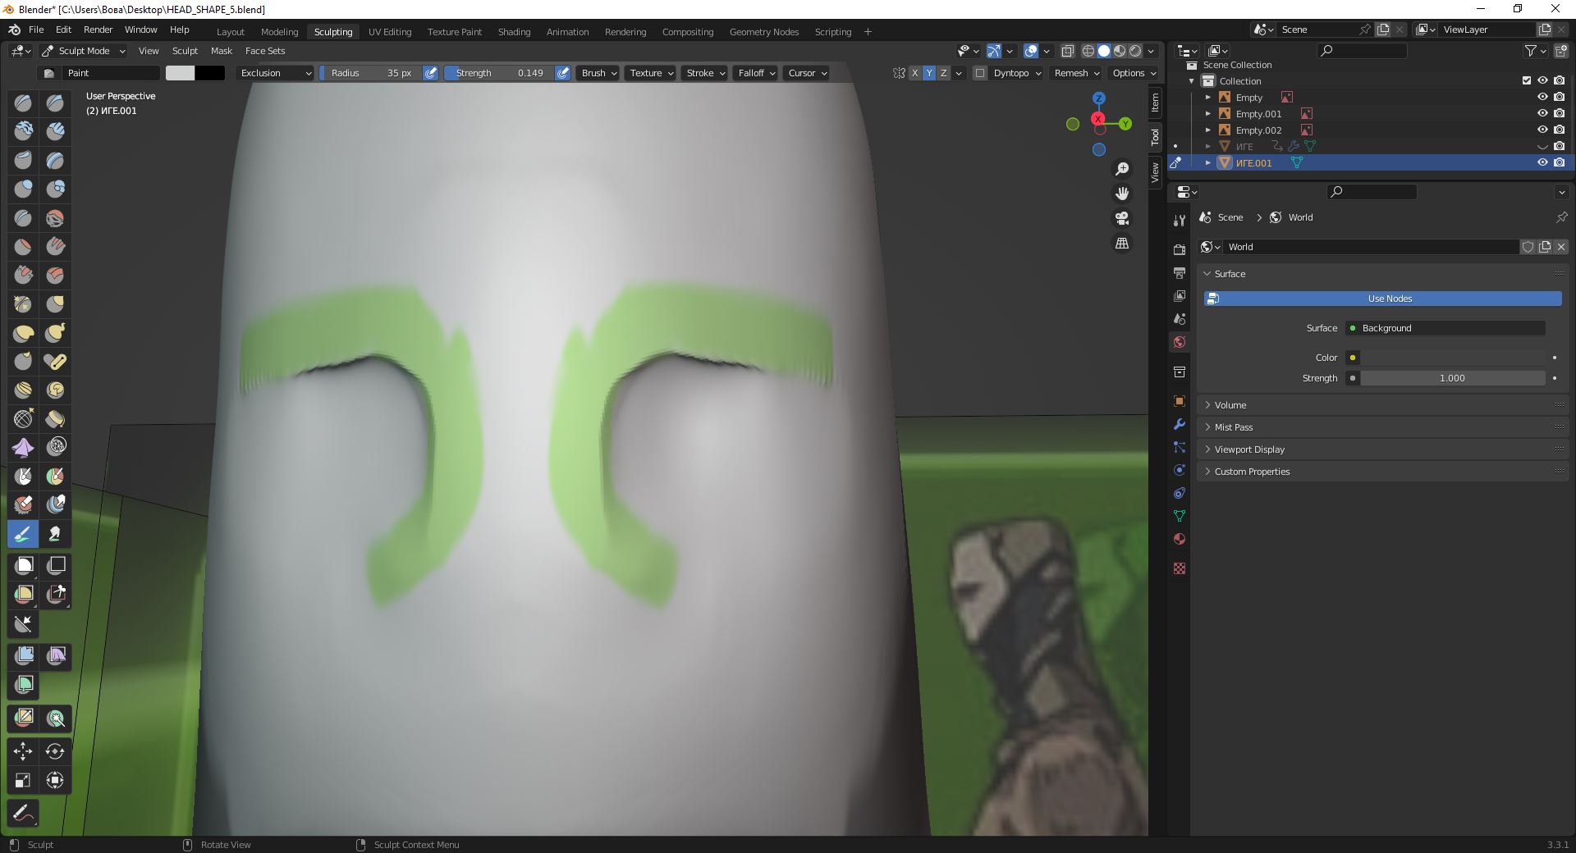Viewport: 1576px width, 853px height.
Task: Click the Background surface shader field
Action: click(1445, 328)
